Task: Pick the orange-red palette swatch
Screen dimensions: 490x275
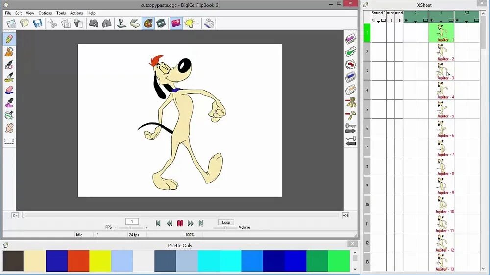Action: click(x=78, y=261)
